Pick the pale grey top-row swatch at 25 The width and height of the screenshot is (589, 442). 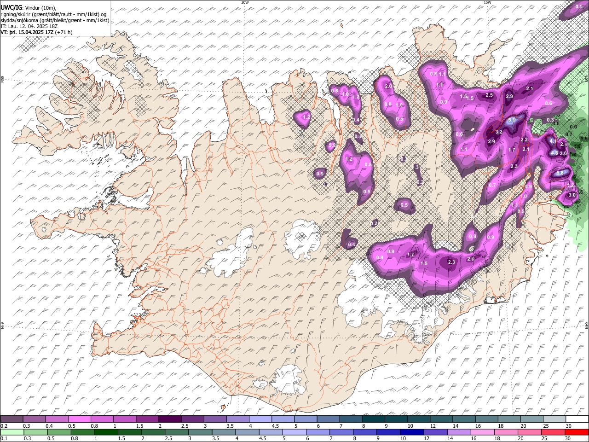coord(554,419)
